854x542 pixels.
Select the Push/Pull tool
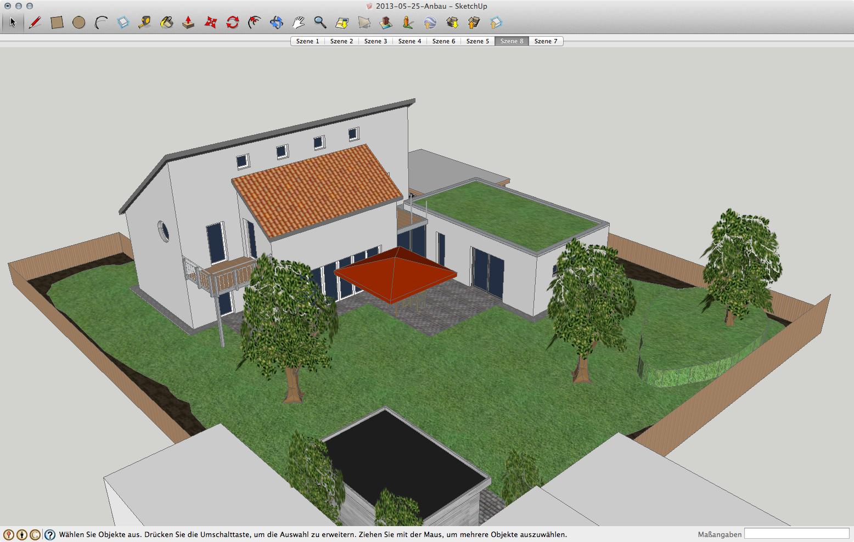click(188, 22)
